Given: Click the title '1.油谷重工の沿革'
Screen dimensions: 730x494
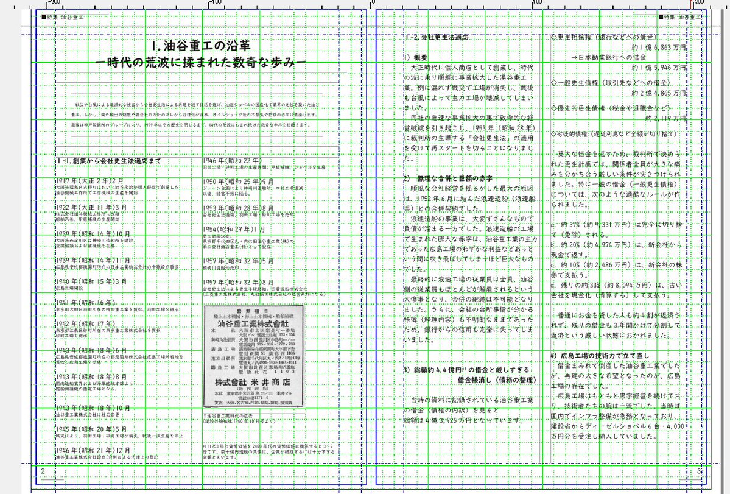Looking at the screenshot, I should coord(201,46).
